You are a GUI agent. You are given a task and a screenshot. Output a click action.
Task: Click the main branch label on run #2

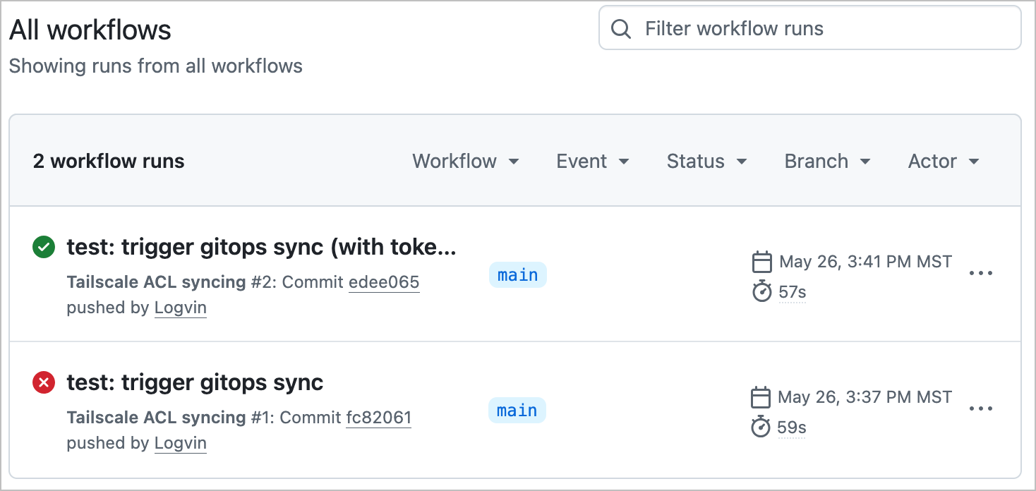point(518,275)
